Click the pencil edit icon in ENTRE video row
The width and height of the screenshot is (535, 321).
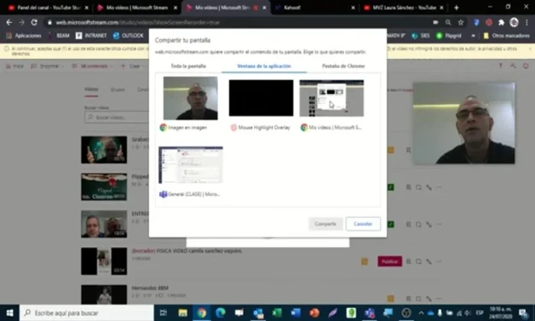[x=429, y=224]
